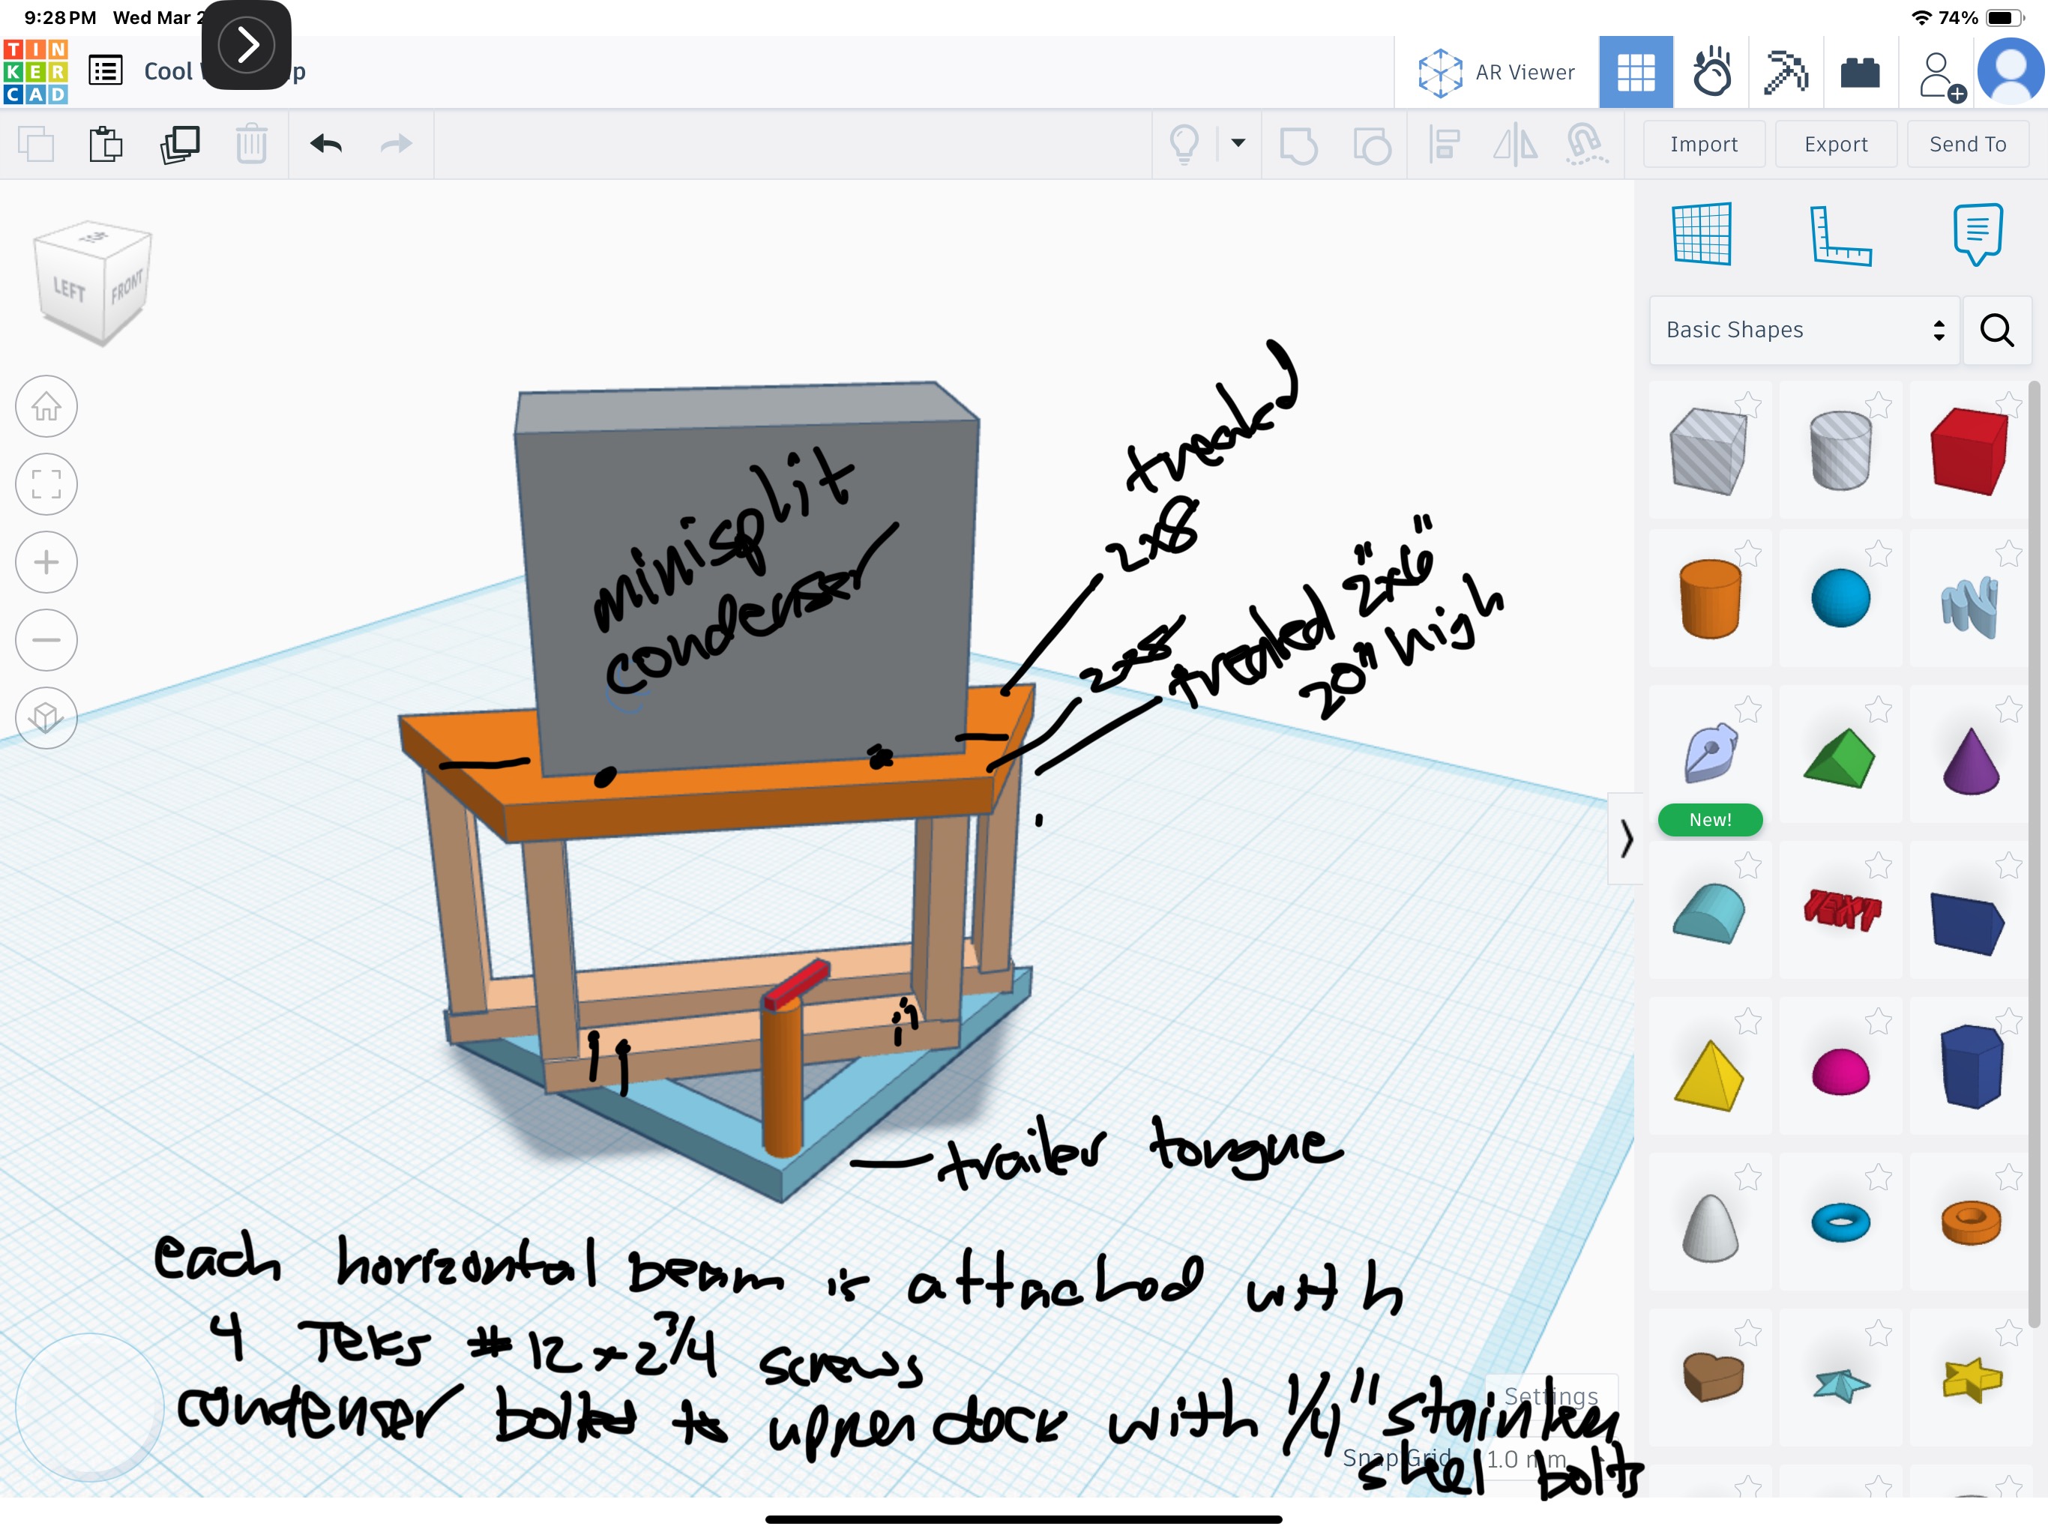
Task: Click the Mirror tool icon
Action: pos(1515,145)
